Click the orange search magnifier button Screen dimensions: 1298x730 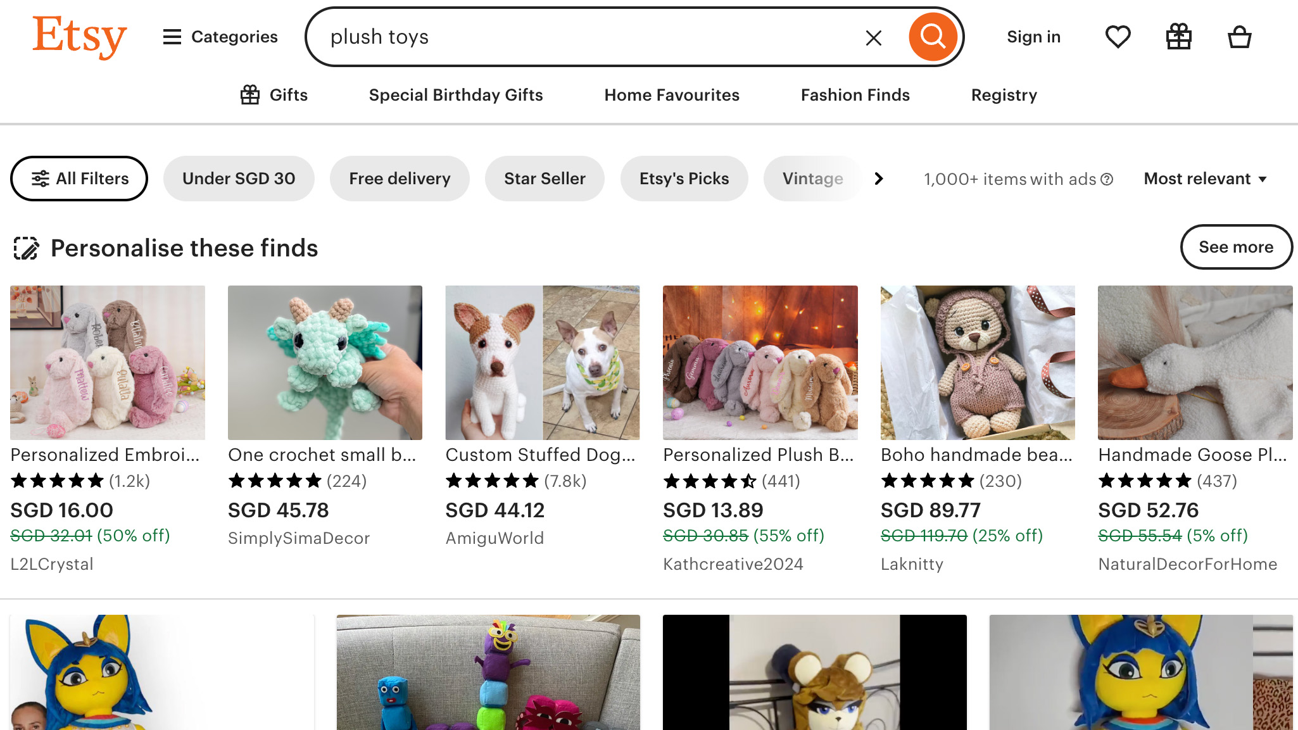pos(933,37)
